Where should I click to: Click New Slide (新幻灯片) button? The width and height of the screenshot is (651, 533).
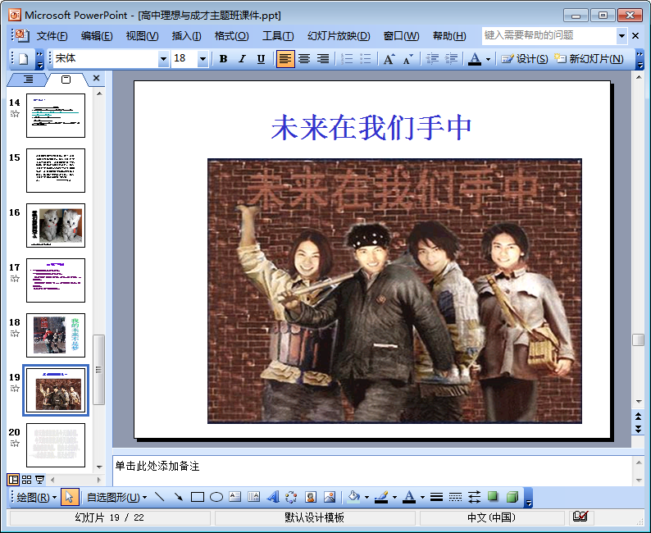coord(589,59)
